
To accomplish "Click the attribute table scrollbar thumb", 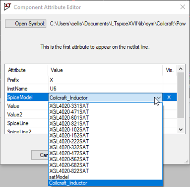I will (x=181, y=95).
